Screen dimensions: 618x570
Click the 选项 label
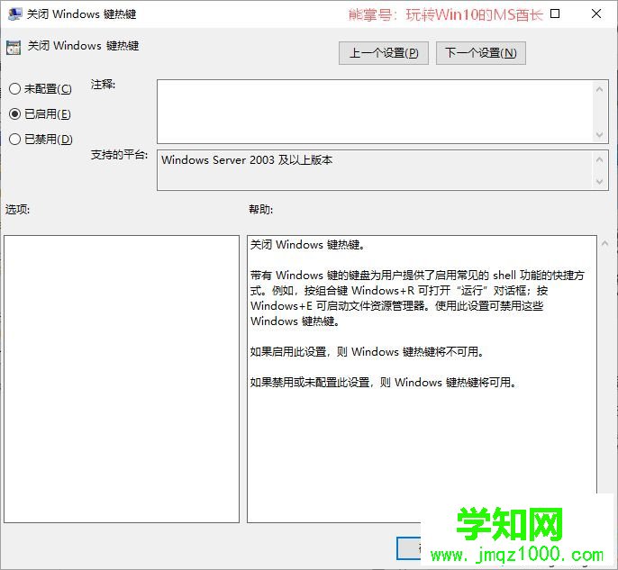(17, 209)
